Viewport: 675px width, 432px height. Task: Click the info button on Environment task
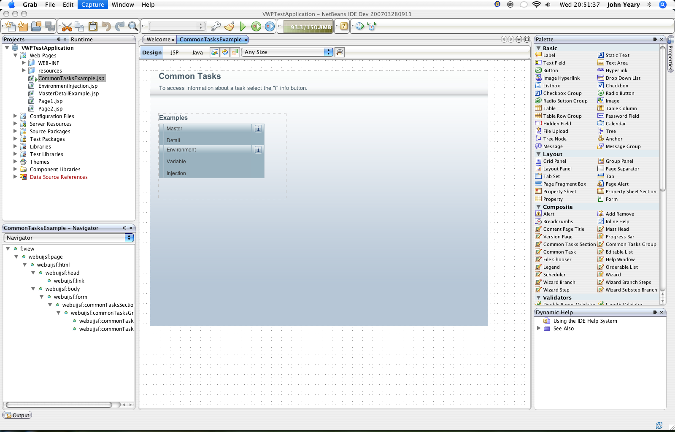click(258, 150)
